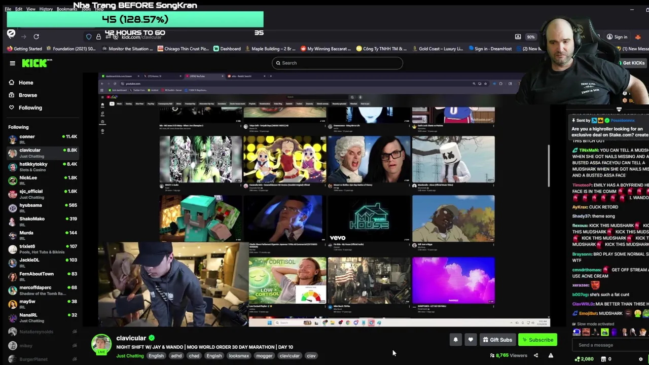Open Monitor the Situation bookmark
This screenshot has width=649, height=365.
[x=127, y=49]
